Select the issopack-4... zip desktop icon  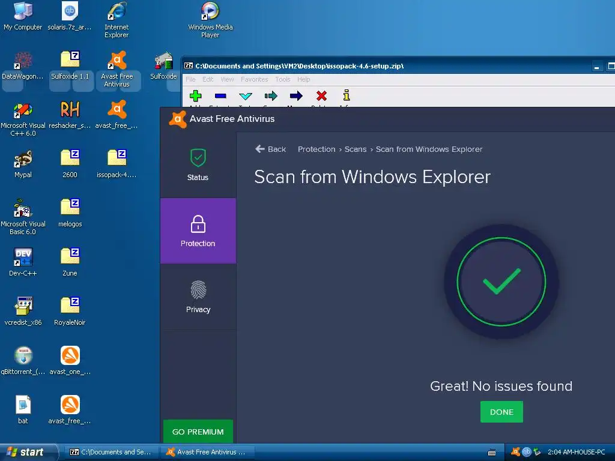[117, 164]
